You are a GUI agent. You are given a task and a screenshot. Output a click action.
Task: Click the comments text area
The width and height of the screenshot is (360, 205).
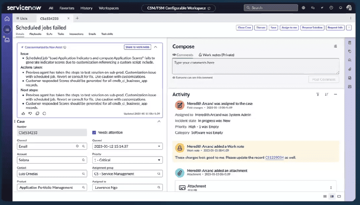(x=255, y=66)
